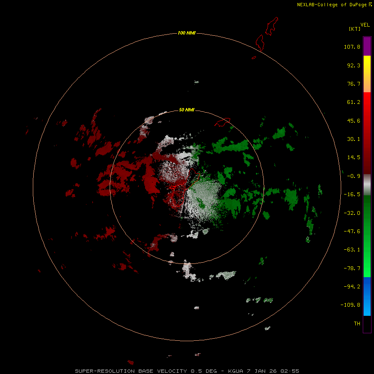Screen dimensions: 374x374
Task: Click the 30.1 velocity scale value
Action: point(354,139)
